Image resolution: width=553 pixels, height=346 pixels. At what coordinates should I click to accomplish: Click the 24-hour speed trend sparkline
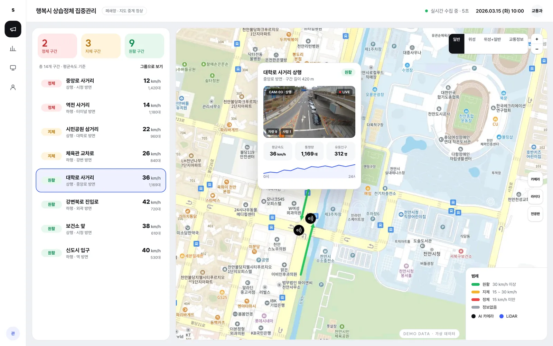click(x=309, y=171)
